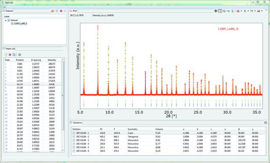This screenshot has width=270, height=163.
Task: Click the Peaks List scrollbar up arrow
Action: point(63,59)
